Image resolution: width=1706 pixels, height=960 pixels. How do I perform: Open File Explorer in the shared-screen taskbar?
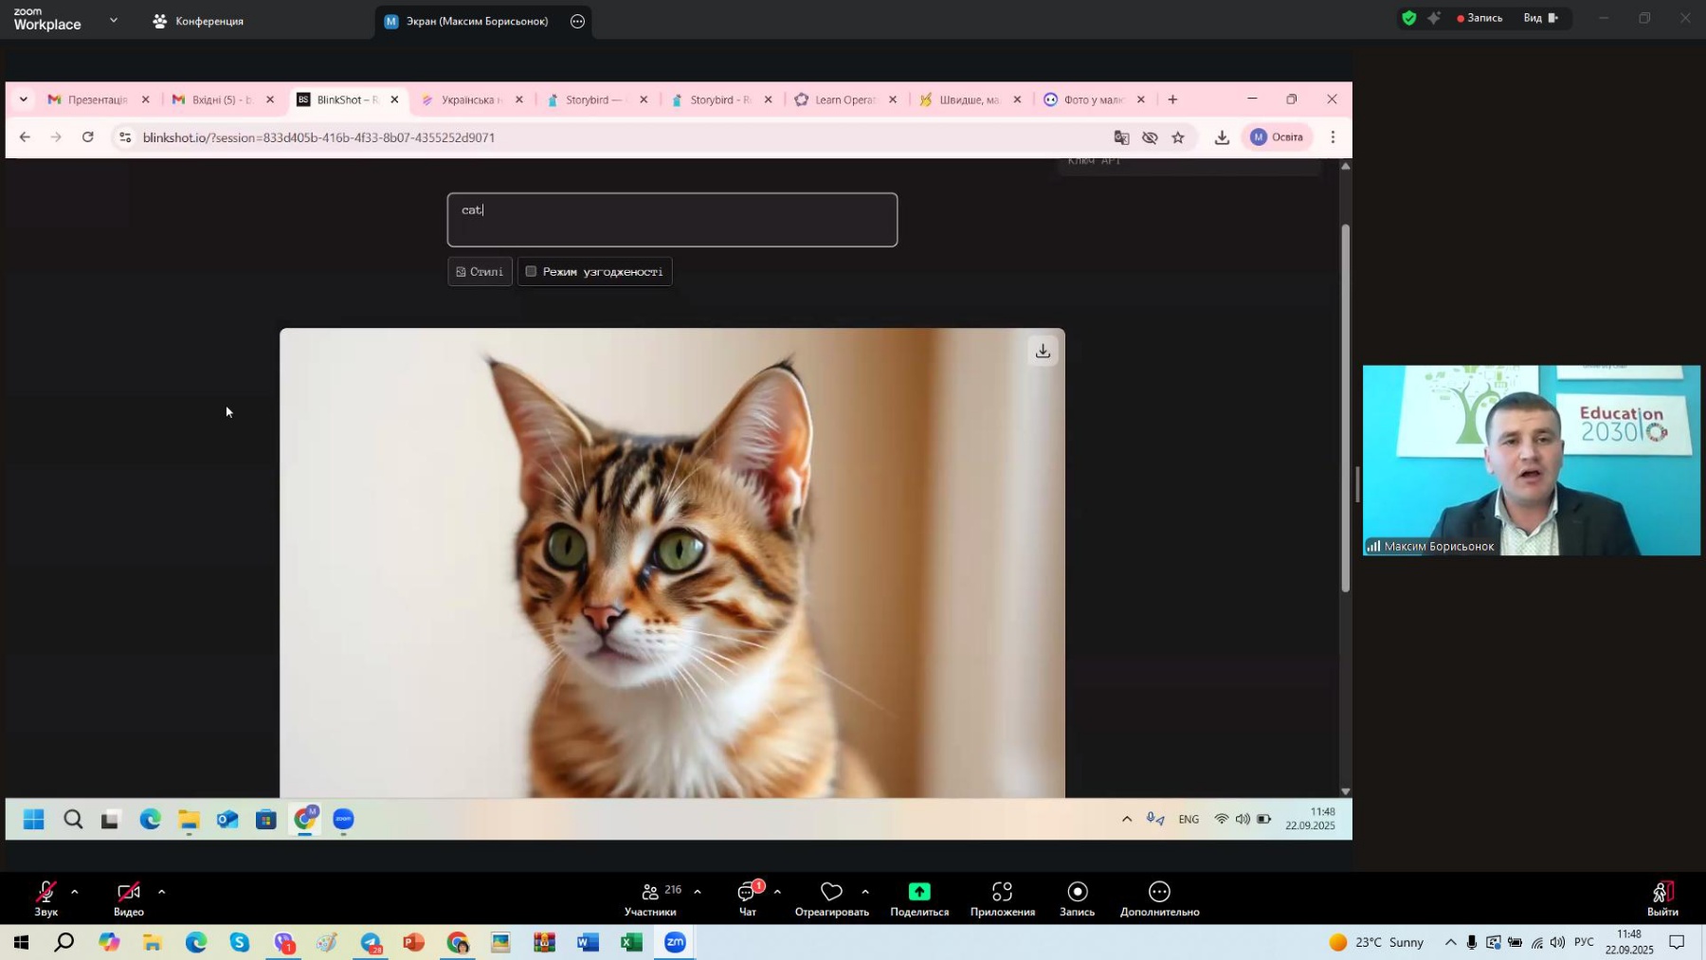pos(189,820)
